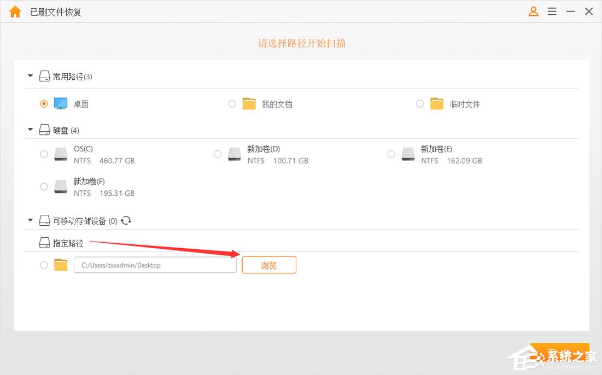Collapse the 可移动存储设备 section
The image size is (602, 375).
(30, 220)
